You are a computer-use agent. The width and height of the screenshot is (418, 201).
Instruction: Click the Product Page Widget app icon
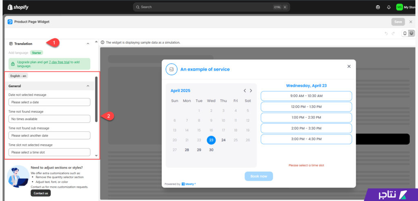(10, 22)
